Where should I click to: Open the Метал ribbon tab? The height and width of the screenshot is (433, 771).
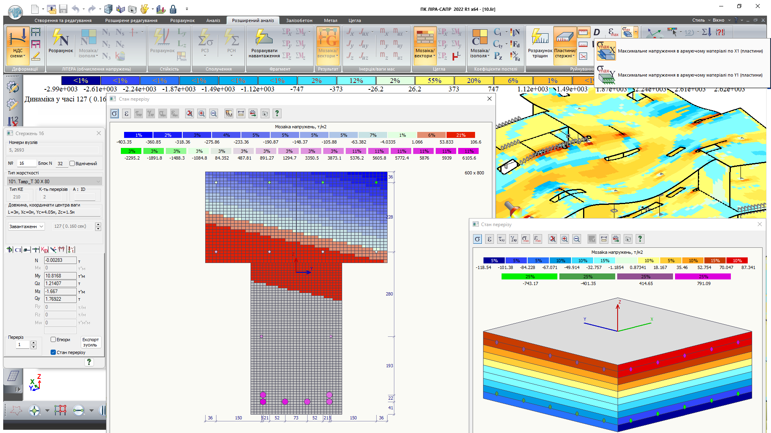coord(330,20)
